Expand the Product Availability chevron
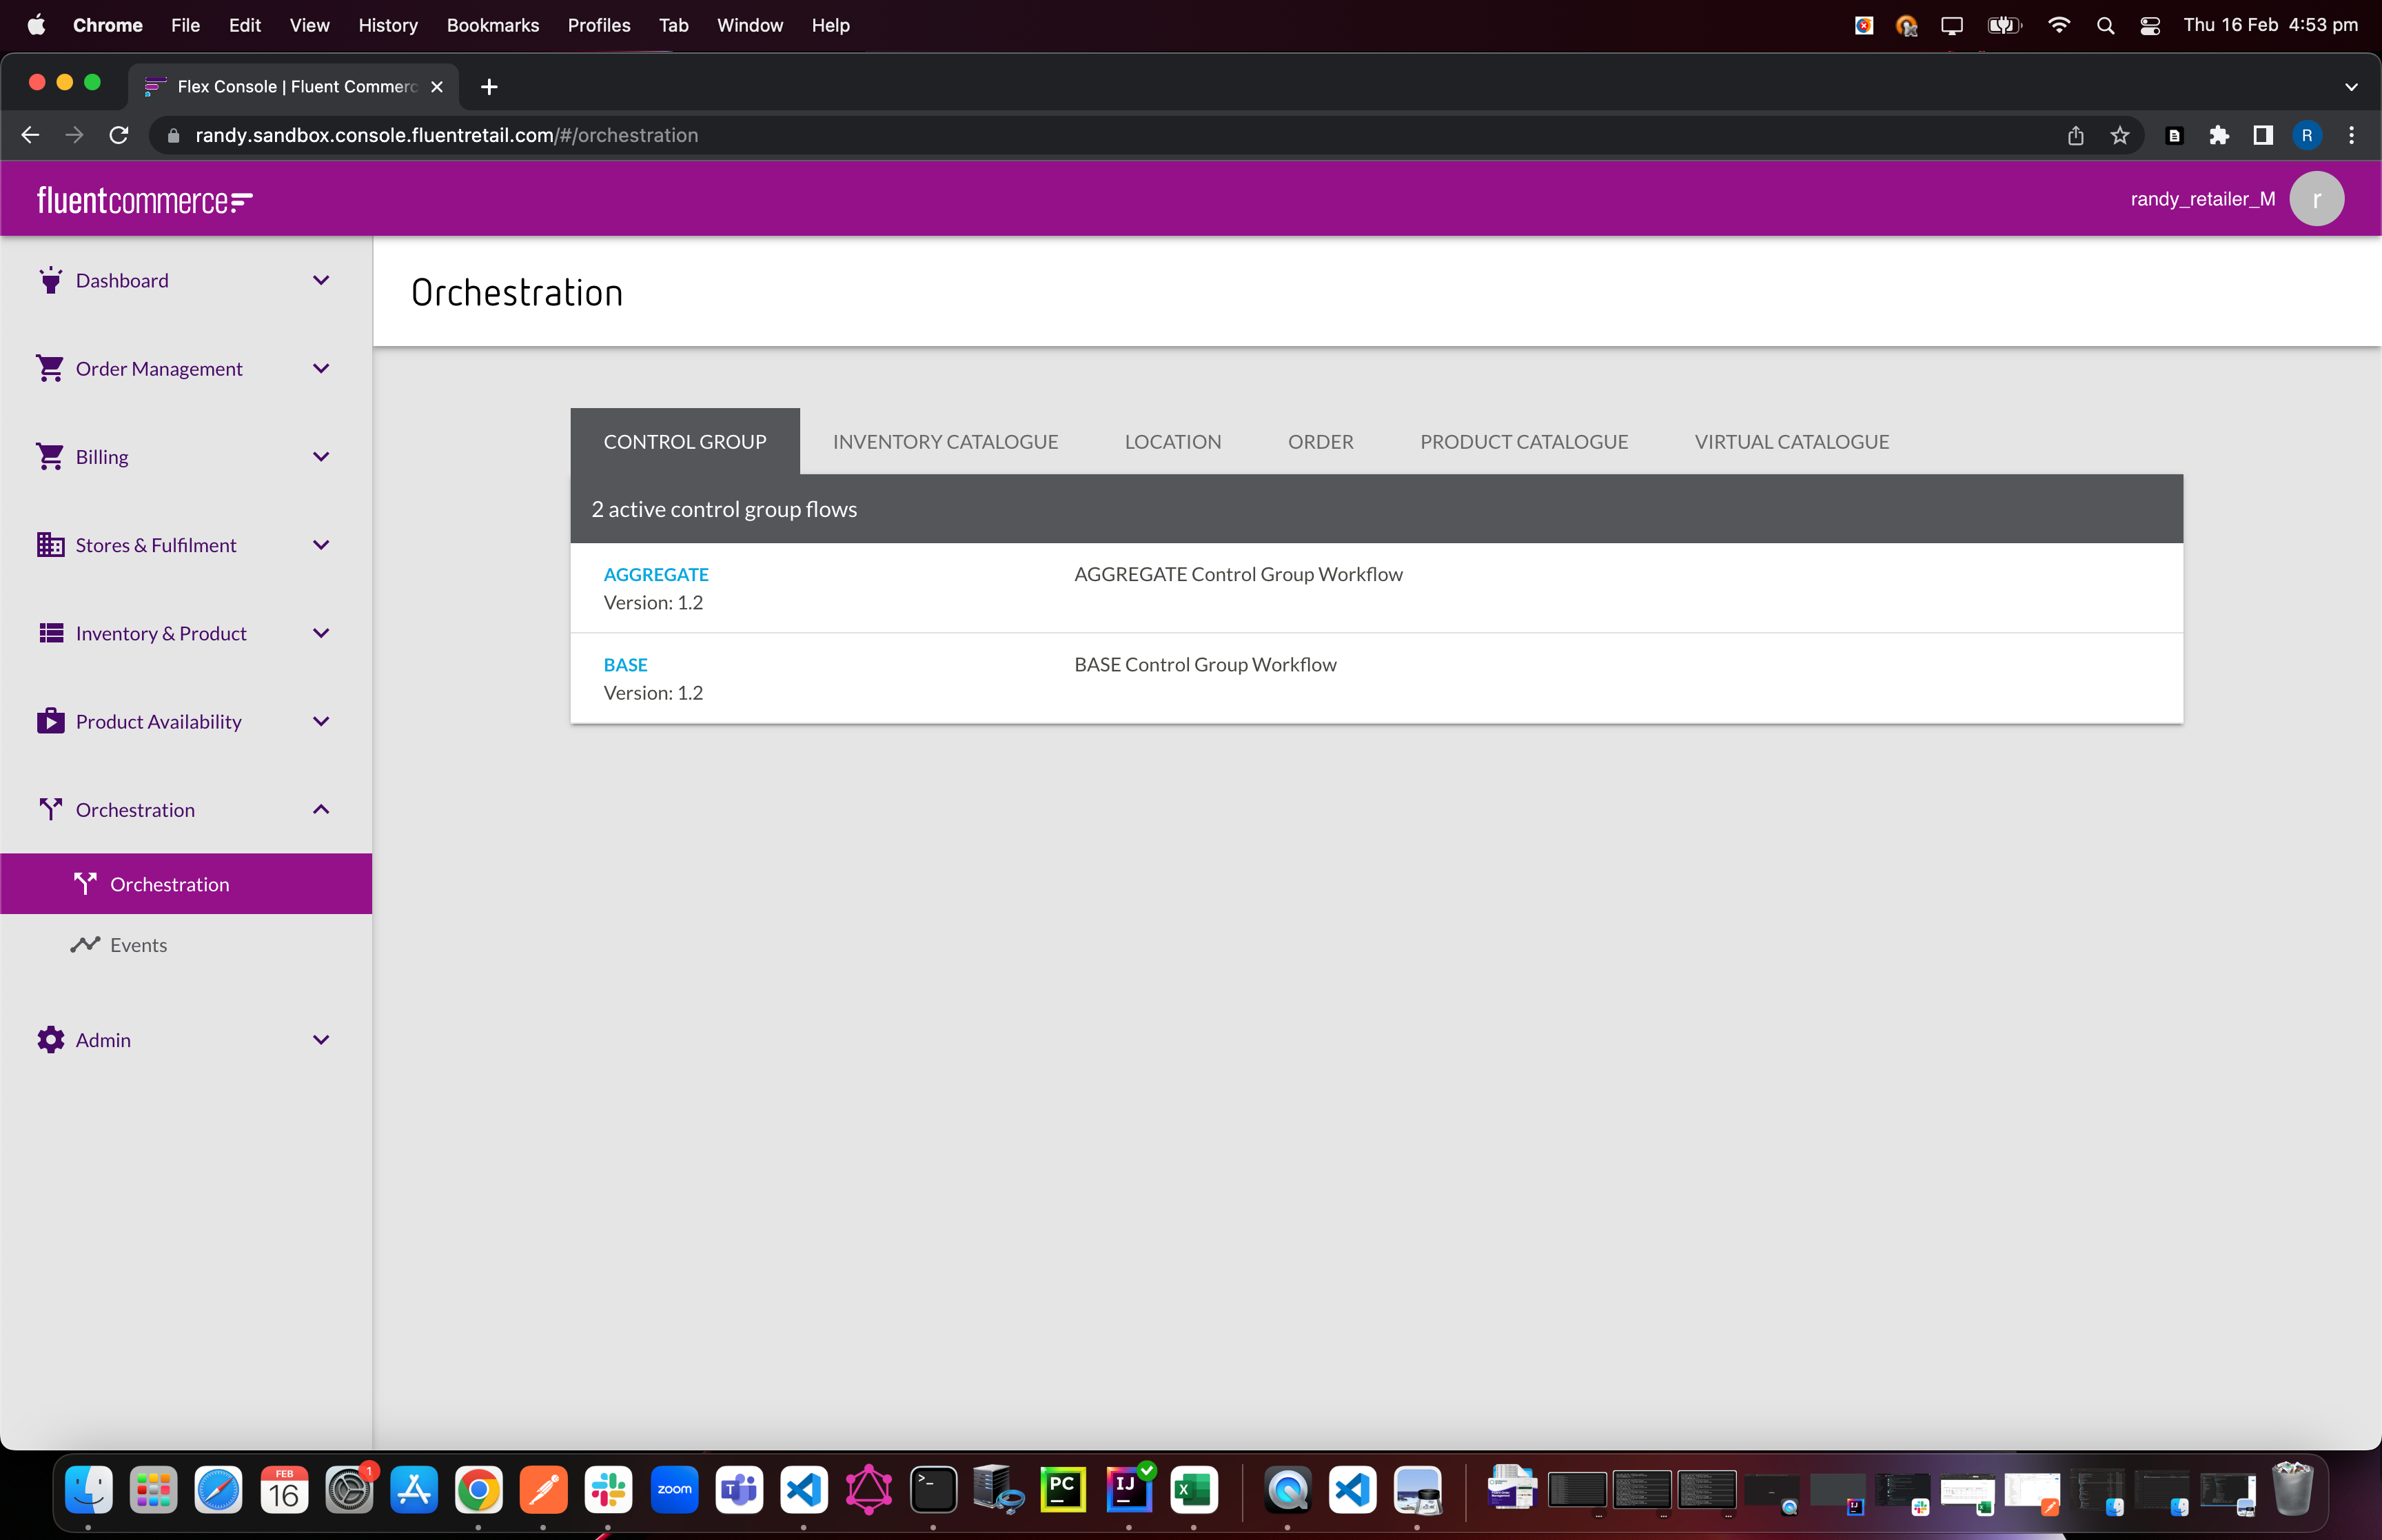This screenshot has width=2382, height=1540. coord(321,721)
